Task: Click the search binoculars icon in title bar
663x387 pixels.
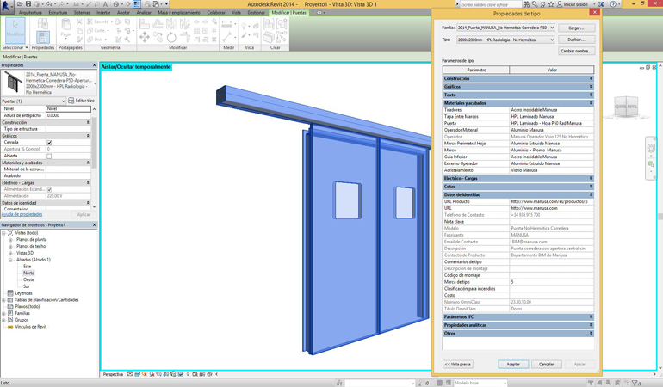Action: click(x=526, y=3)
